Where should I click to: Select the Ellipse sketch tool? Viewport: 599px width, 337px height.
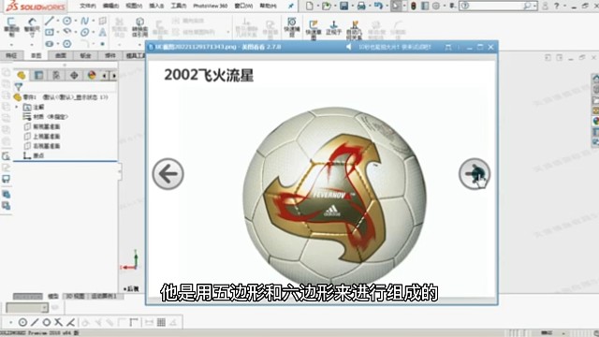pos(85,32)
